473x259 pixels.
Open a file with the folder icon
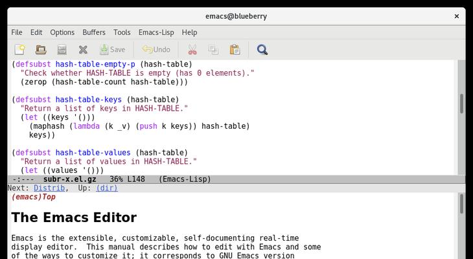tap(41, 49)
